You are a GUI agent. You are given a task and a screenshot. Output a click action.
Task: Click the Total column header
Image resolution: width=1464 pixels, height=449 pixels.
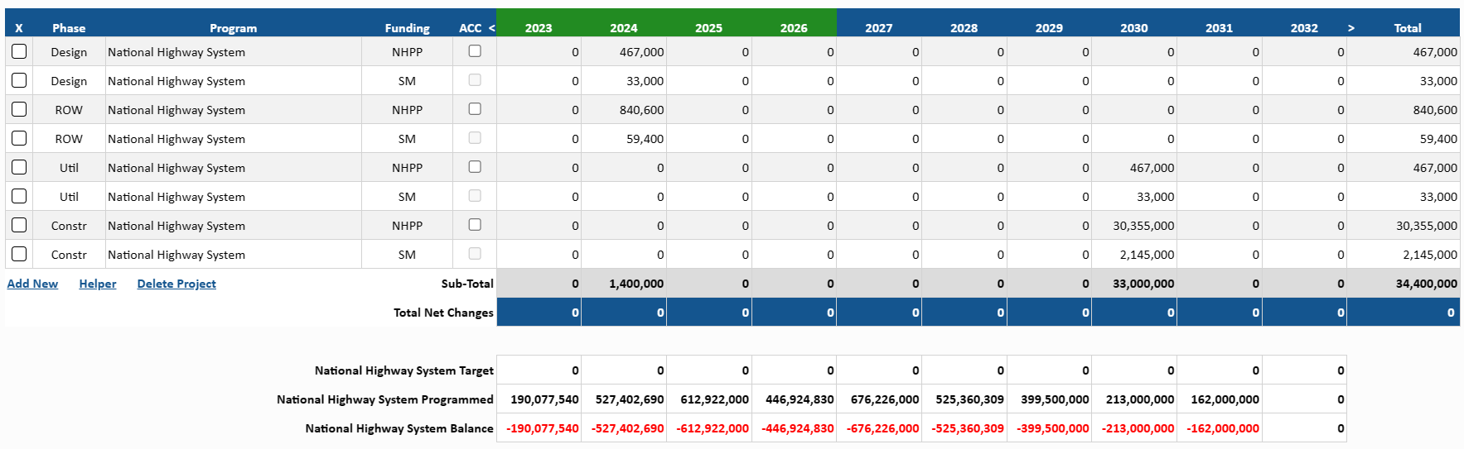[1408, 27]
